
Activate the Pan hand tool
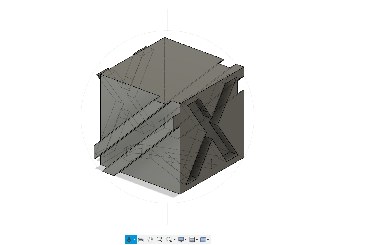(150, 240)
